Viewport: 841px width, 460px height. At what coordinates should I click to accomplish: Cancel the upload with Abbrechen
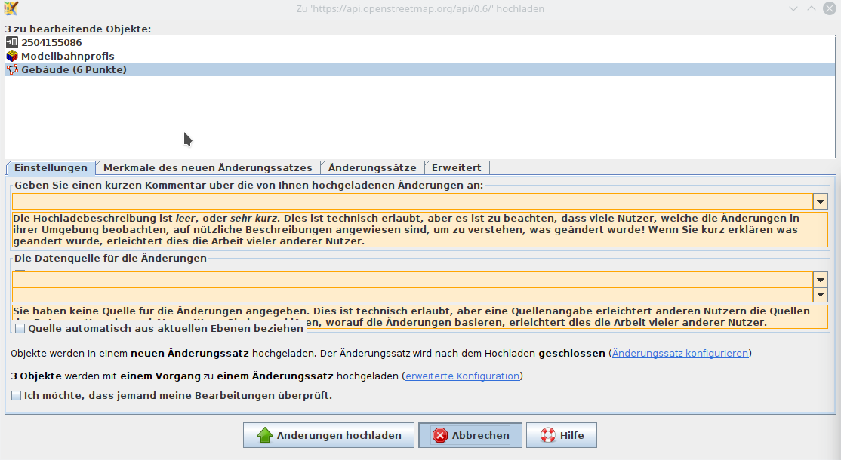coord(472,435)
